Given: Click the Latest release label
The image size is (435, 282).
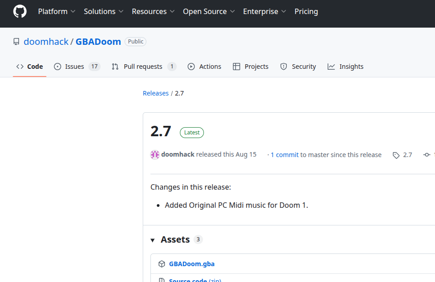Looking at the screenshot, I should (192, 133).
